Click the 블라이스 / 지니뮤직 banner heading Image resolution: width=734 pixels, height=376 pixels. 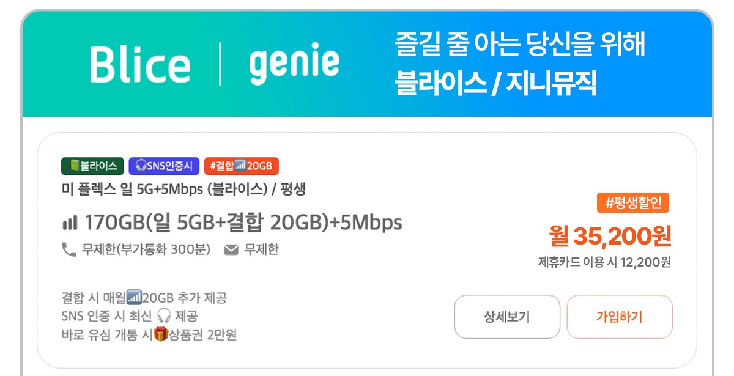(496, 83)
